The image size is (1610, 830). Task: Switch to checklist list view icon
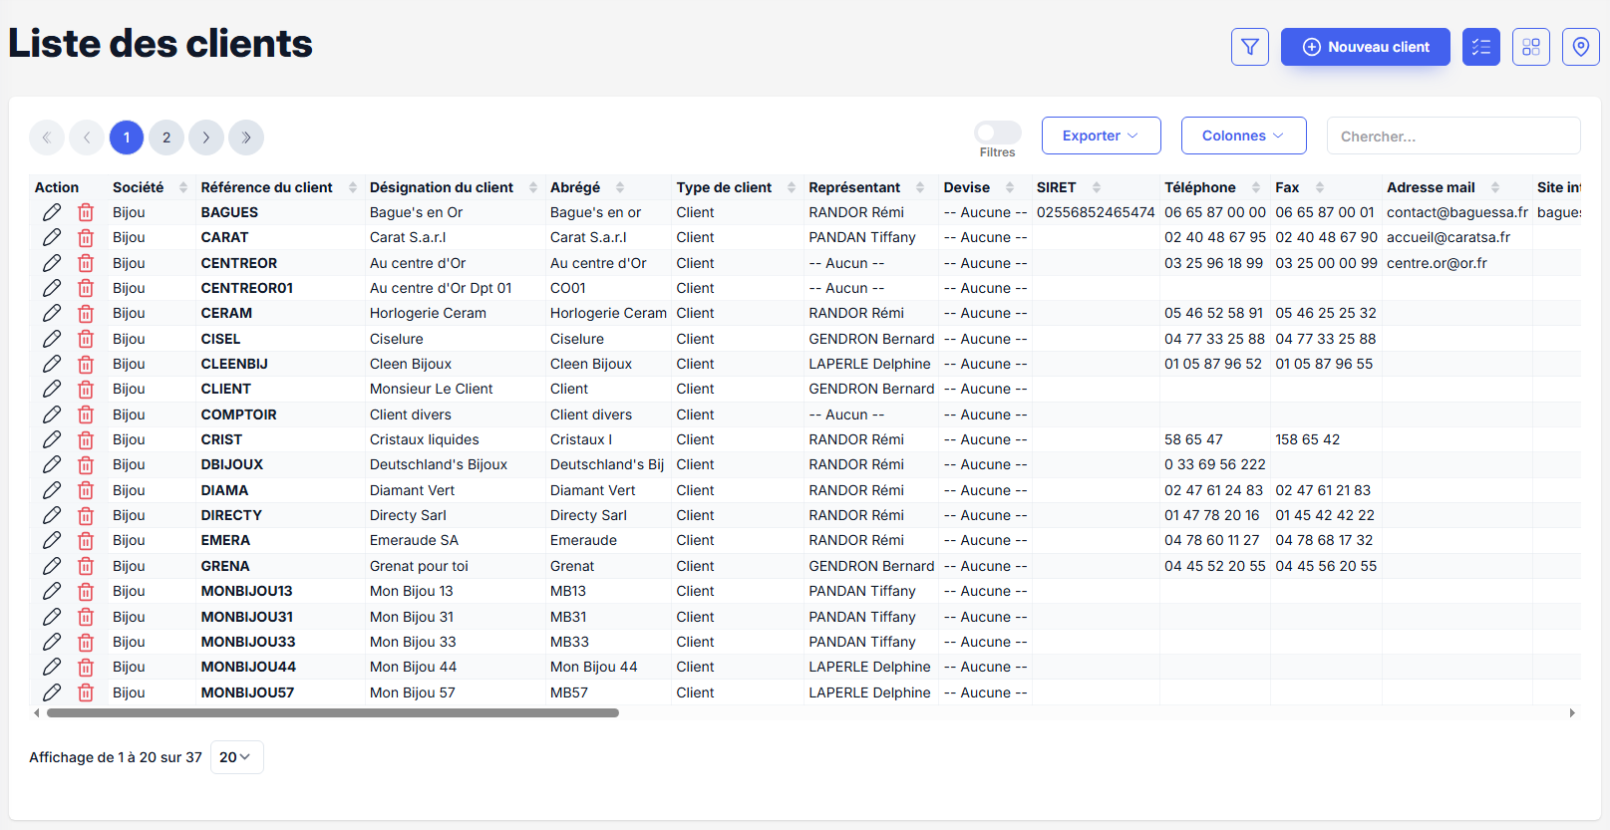[1480, 47]
